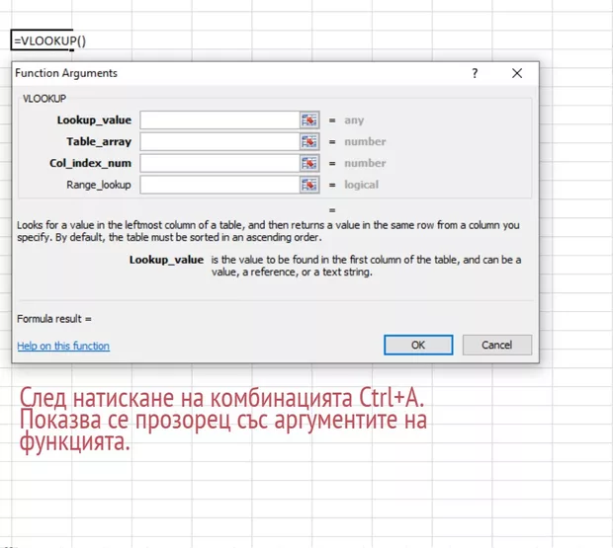Click the Col_index_num field label
This screenshot has width=613, height=548.
[x=90, y=163]
